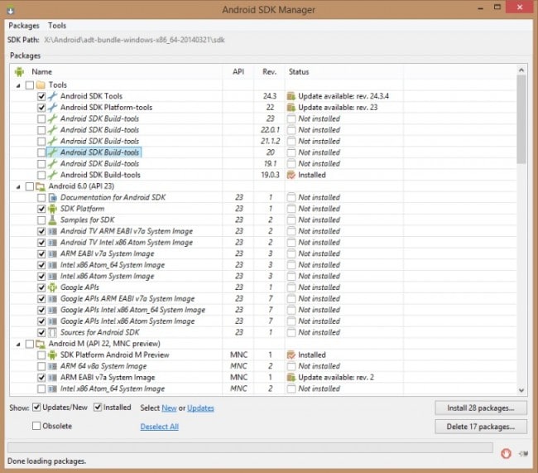The image size is (538, 473).
Task: Toggle the Installed filter checkbox
Action: pos(98,408)
